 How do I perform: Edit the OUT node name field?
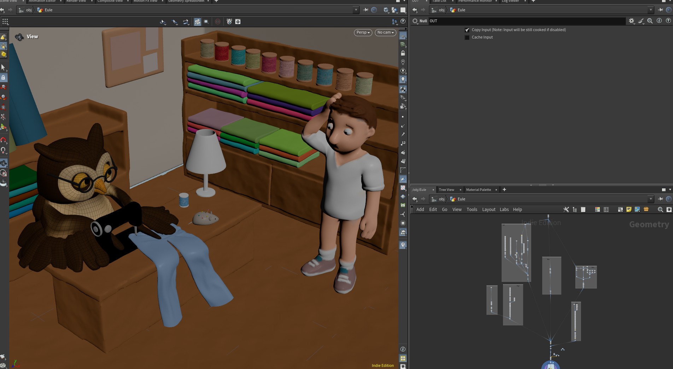[527, 21]
